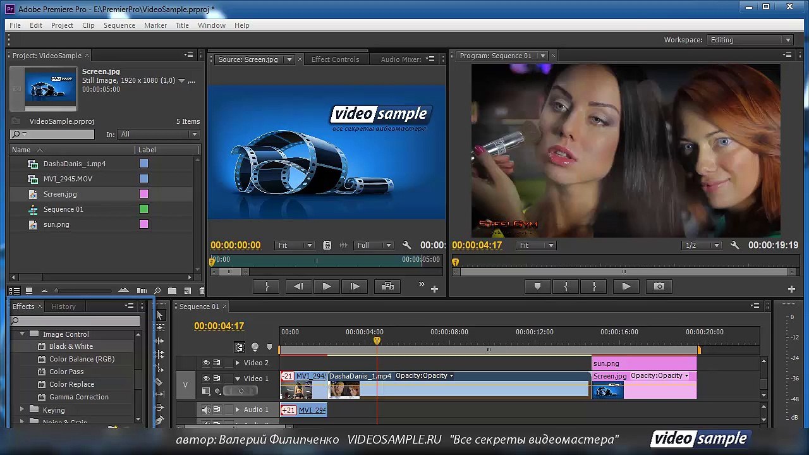The width and height of the screenshot is (809, 455).
Task: Switch to the History tab
Action: [63, 306]
